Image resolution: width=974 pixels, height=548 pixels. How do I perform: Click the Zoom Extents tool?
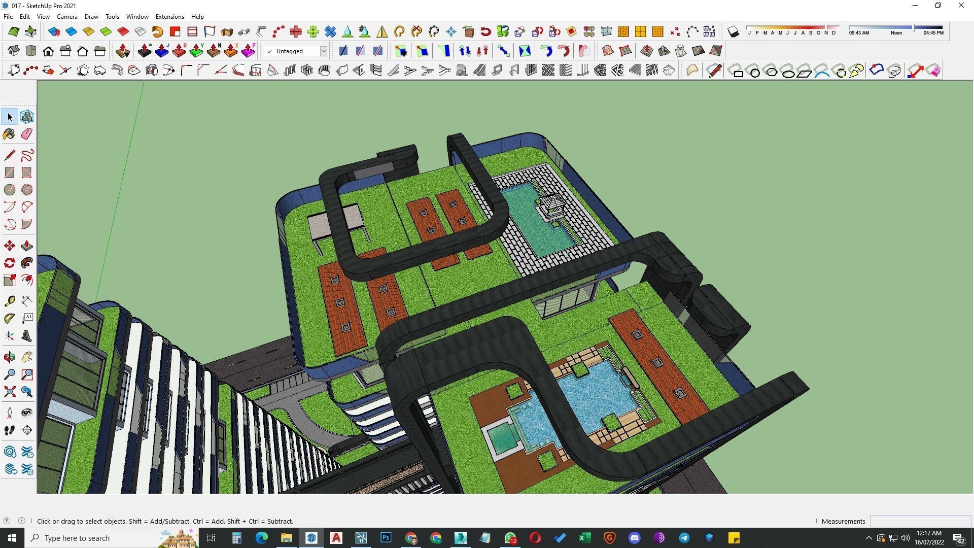10,392
